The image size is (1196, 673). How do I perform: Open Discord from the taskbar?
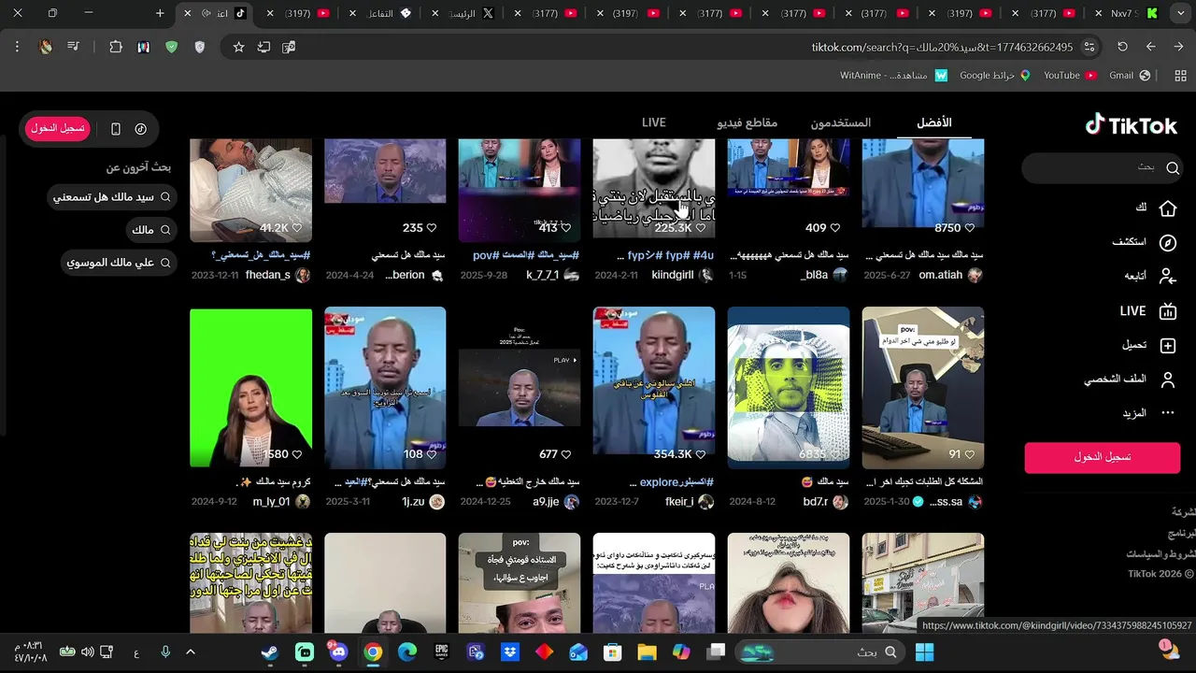338,652
